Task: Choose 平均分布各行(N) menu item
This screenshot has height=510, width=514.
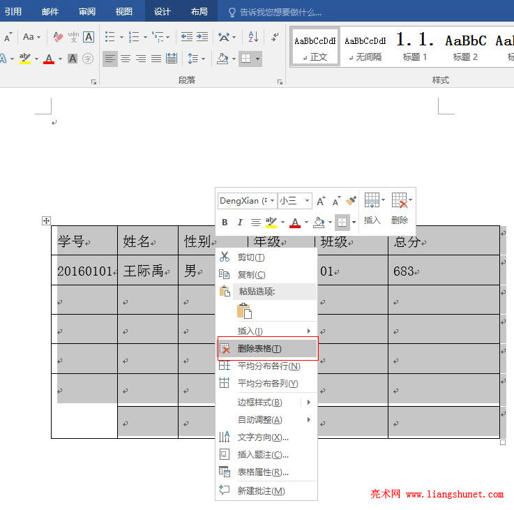Action: (266, 366)
